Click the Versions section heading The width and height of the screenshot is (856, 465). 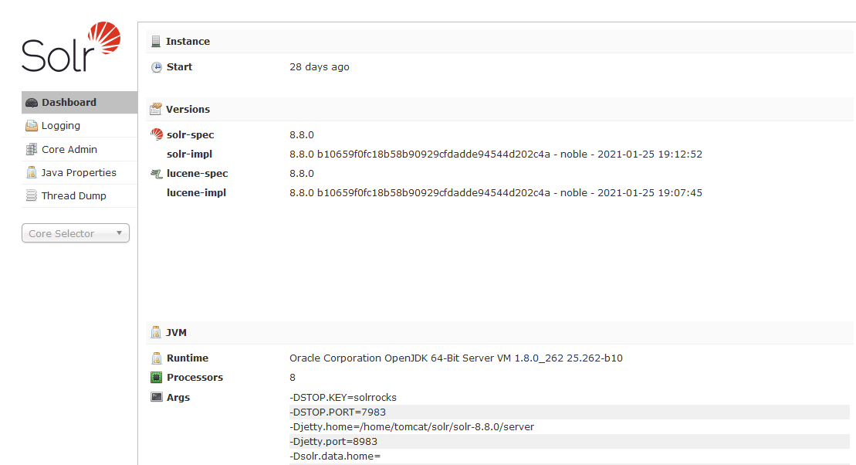[188, 109]
